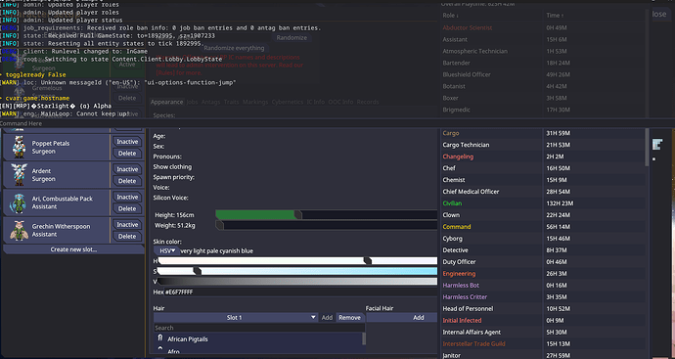Sort playtime table by Role header

tap(450, 16)
